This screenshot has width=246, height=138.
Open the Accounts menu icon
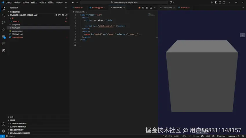pos(3,124)
